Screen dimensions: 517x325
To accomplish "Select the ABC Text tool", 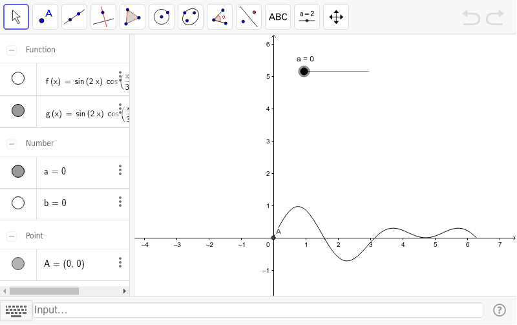I will 278,17.
